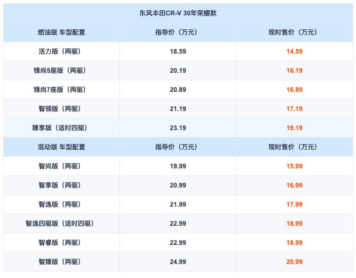
Task: Click the orange price 17.19
Action: point(294,109)
